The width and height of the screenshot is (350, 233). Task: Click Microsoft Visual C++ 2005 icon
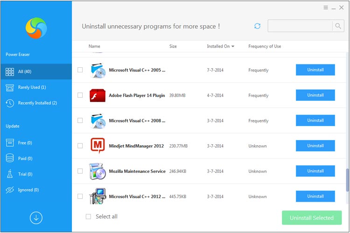pyautogui.click(x=98, y=70)
